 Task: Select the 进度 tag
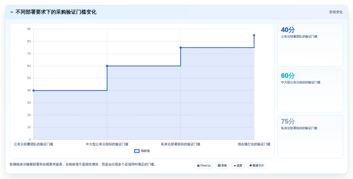[238, 166]
